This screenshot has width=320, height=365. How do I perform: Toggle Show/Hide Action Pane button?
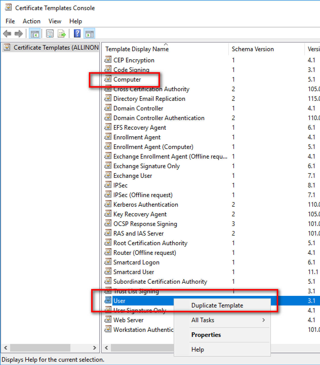point(89,34)
